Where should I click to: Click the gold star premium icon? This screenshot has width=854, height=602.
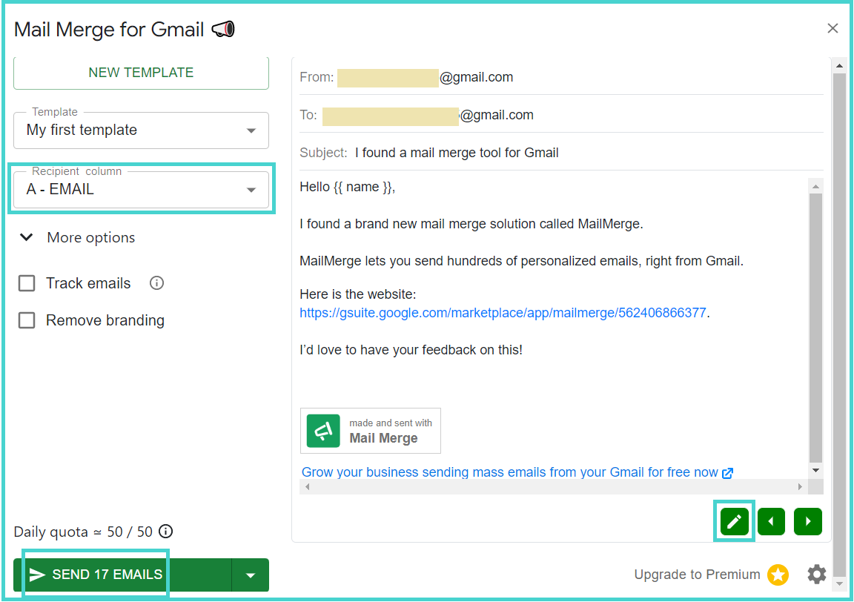pos(778,575)
